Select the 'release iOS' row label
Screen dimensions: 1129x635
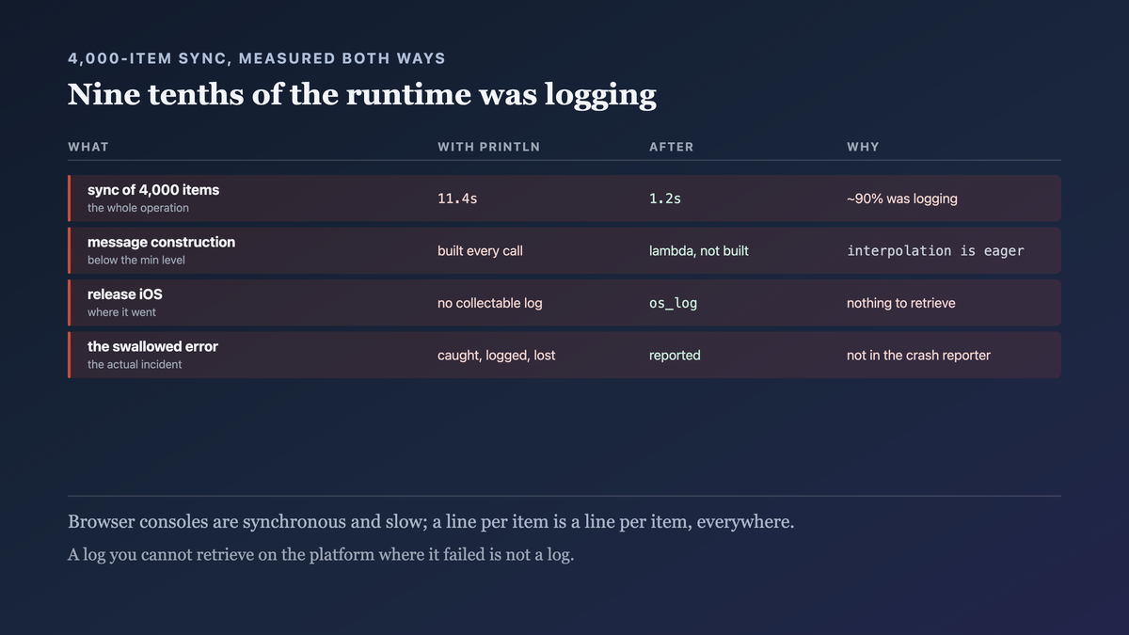pyautogui.click(x=125, y=294)
